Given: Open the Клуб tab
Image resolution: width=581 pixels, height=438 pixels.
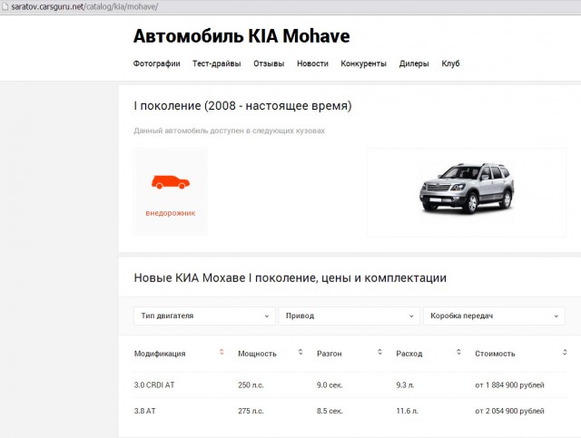Looking at the screenshot, I should (x=450, y=63).
